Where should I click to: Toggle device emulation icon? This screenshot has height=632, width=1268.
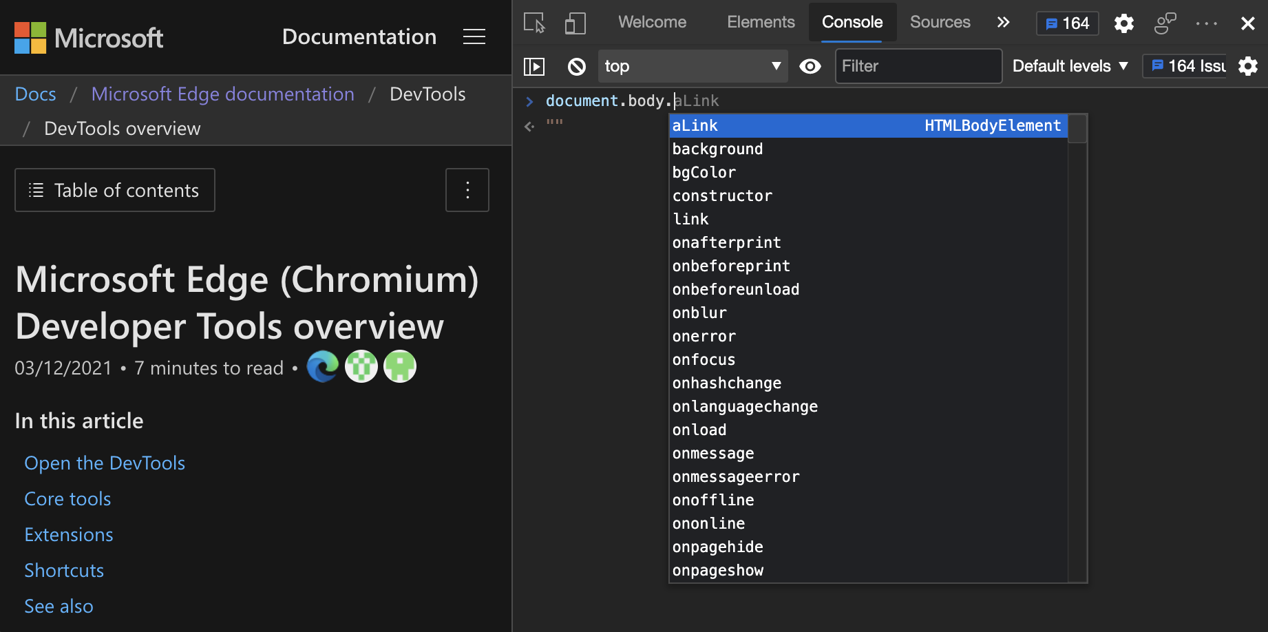[575, 23]
